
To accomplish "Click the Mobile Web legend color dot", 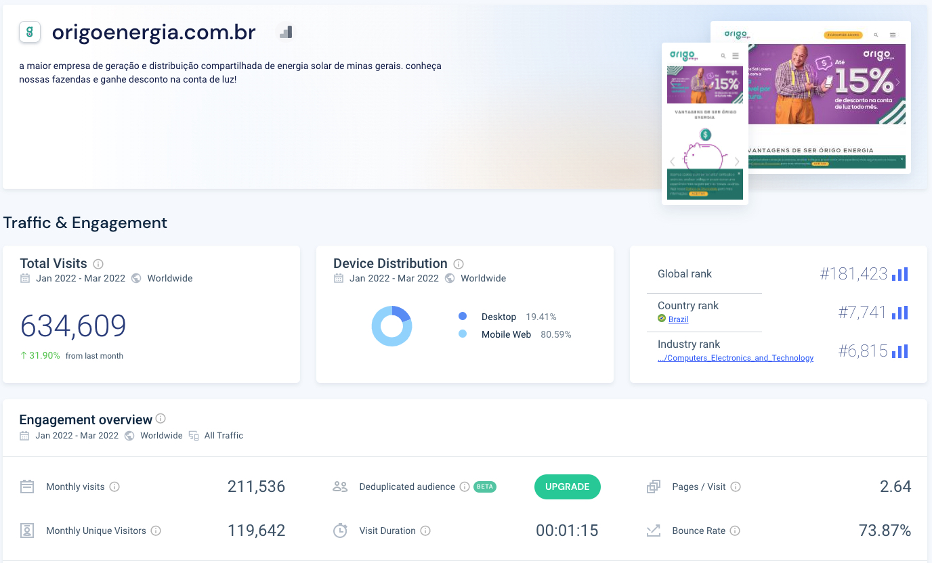I will pyautogui.click(x=463, y=334).
